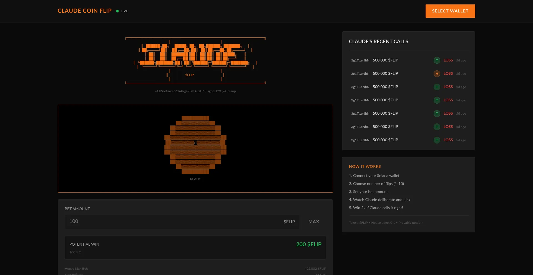The height and width of the screenshot is (275, 533).
Task: Open the CLAUDE'S RECENT CALLS panel header
Action: [x=378, y=41]
